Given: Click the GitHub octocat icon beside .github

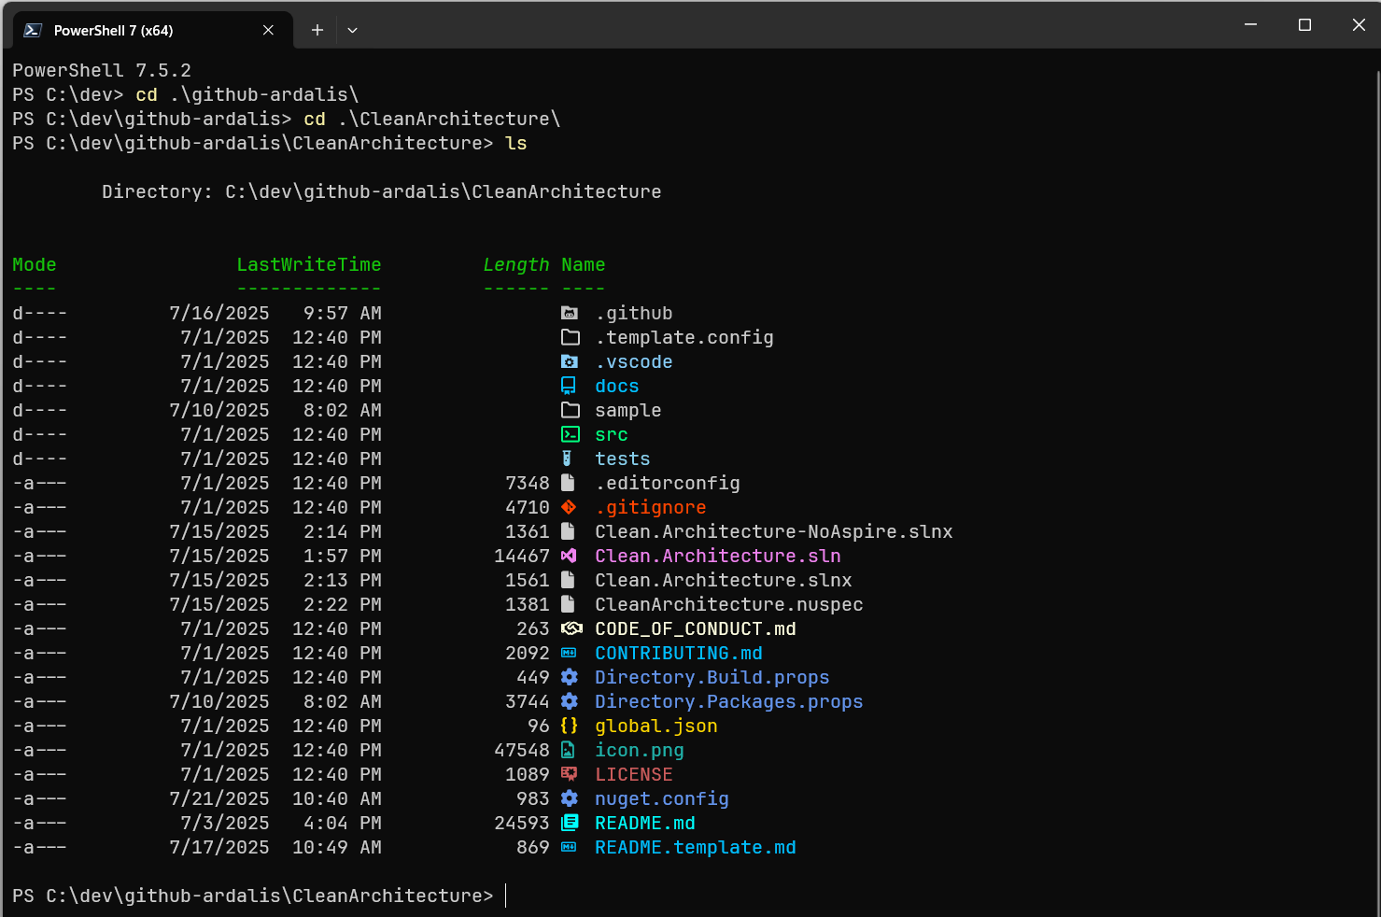Looking at the screenshot, I should coord(571,313).
